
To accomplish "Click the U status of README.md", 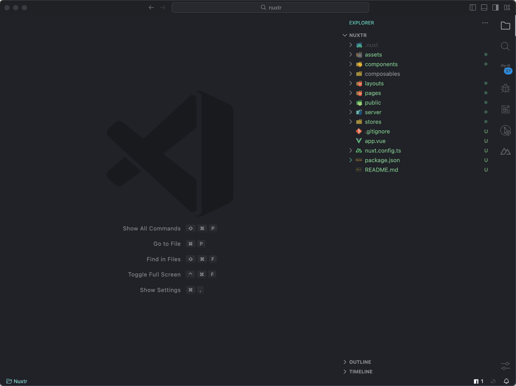I will (486, 170).
